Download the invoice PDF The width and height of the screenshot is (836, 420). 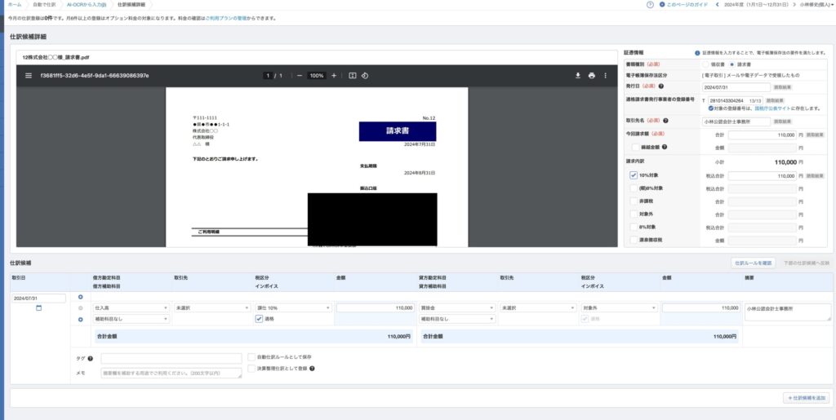pyautogui.click(x=578, y=76)
